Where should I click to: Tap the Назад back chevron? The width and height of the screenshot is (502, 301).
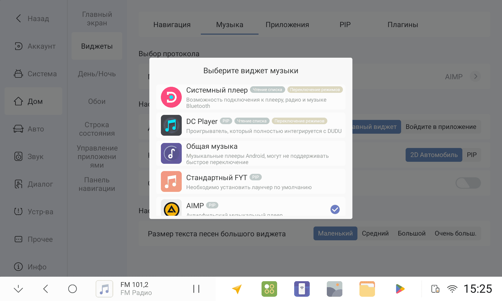pos(19,18)
